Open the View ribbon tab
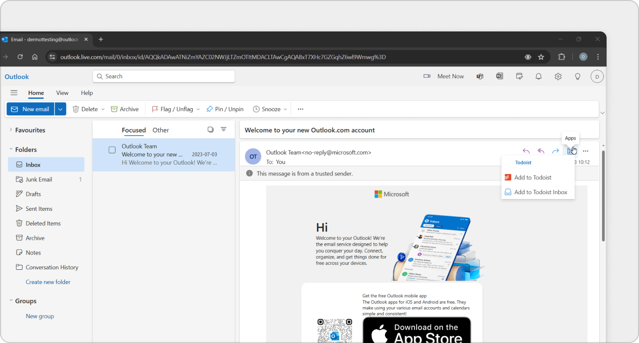639x343 pixels. (62, 93)
